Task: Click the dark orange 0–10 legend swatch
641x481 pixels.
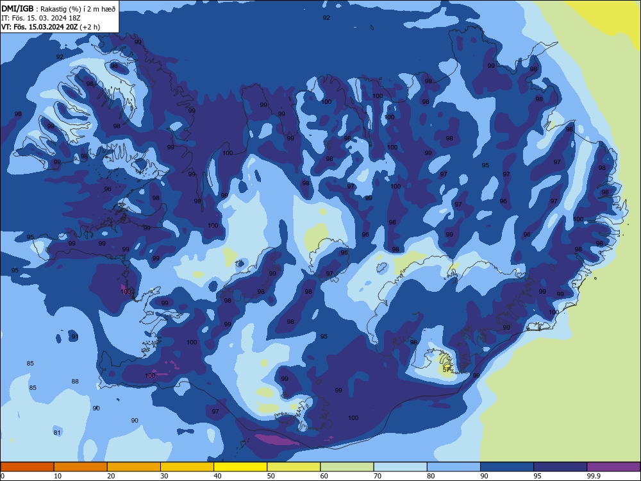Action: click(x=27, y=467)
